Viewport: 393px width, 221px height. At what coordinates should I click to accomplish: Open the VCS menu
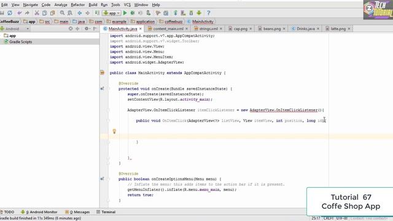coord(127,5)
